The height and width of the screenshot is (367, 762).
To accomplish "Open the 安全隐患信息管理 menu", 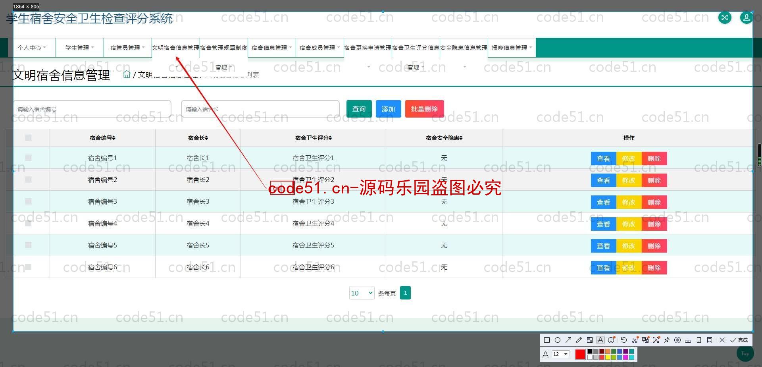I will coord(464,48).
